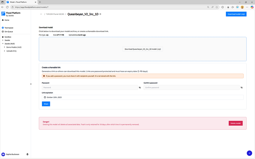Image resolution: width=255 pixels, height=159 pixels.
Task: Click the Share button
Action: click(x=46, y=104)
